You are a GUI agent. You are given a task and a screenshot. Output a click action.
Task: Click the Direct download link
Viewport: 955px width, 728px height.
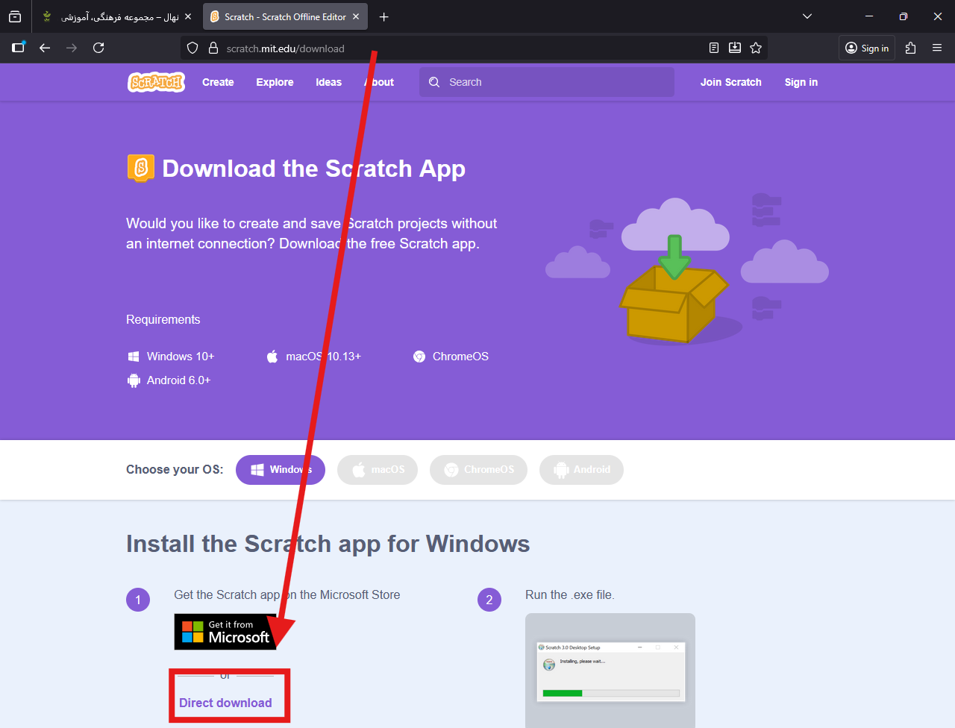click(225, 703)
